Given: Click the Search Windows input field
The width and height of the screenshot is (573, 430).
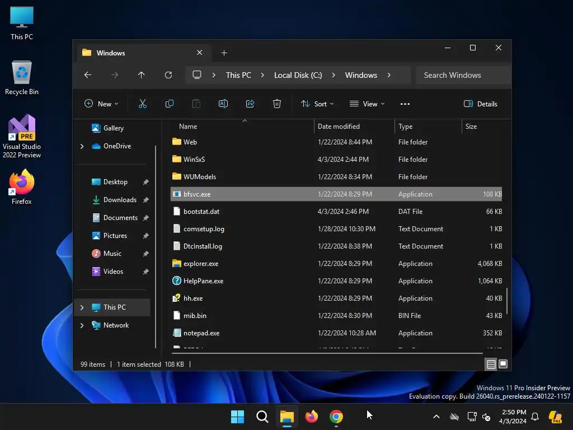Looking at the screenshot, I should pos(463,75).
